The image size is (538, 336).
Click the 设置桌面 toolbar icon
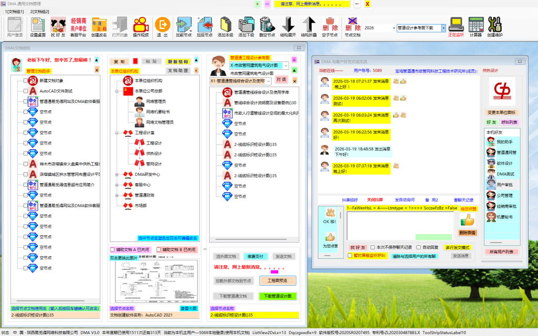point(38,26)
